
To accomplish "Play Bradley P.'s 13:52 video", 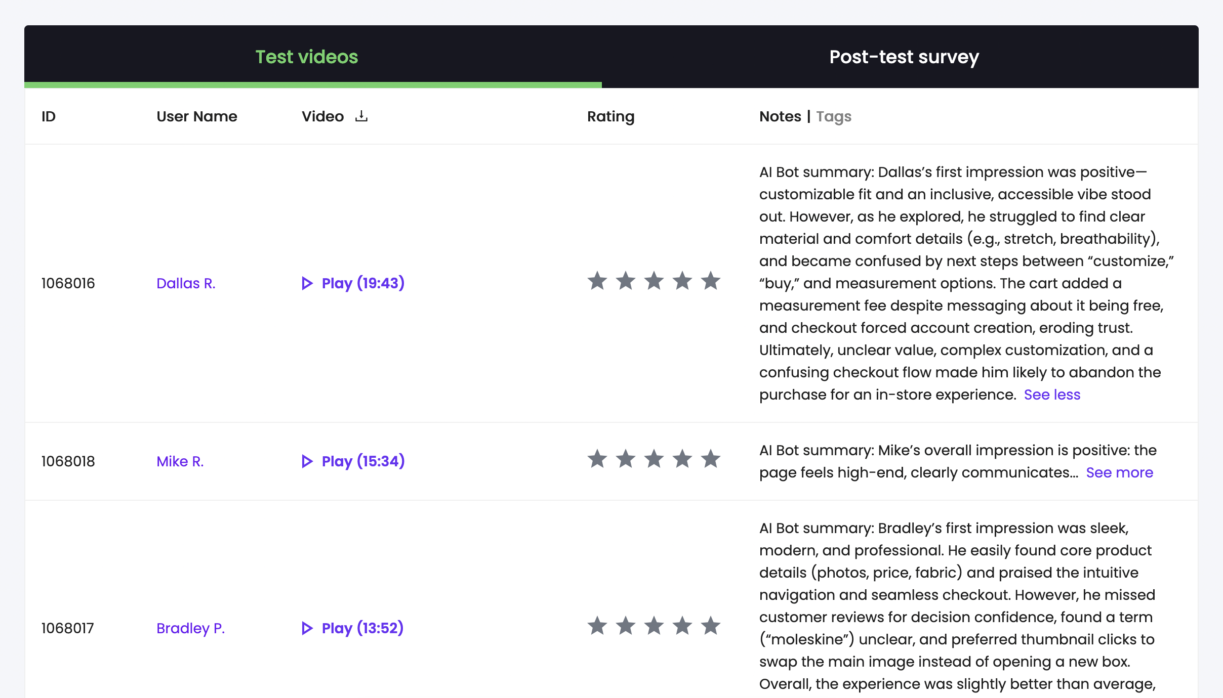I will pos(353,628).
